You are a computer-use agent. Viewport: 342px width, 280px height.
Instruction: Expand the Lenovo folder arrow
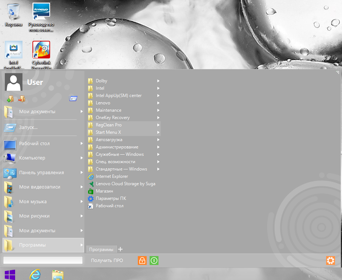point(158,103)
